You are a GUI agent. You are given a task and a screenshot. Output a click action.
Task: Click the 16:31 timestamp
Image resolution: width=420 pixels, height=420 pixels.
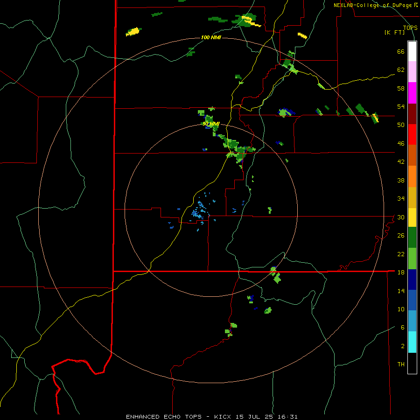[287, 417]
